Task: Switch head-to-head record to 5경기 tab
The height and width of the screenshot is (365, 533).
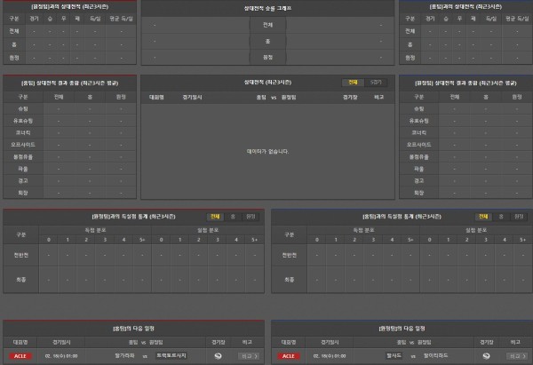Action: click(377, 82)
